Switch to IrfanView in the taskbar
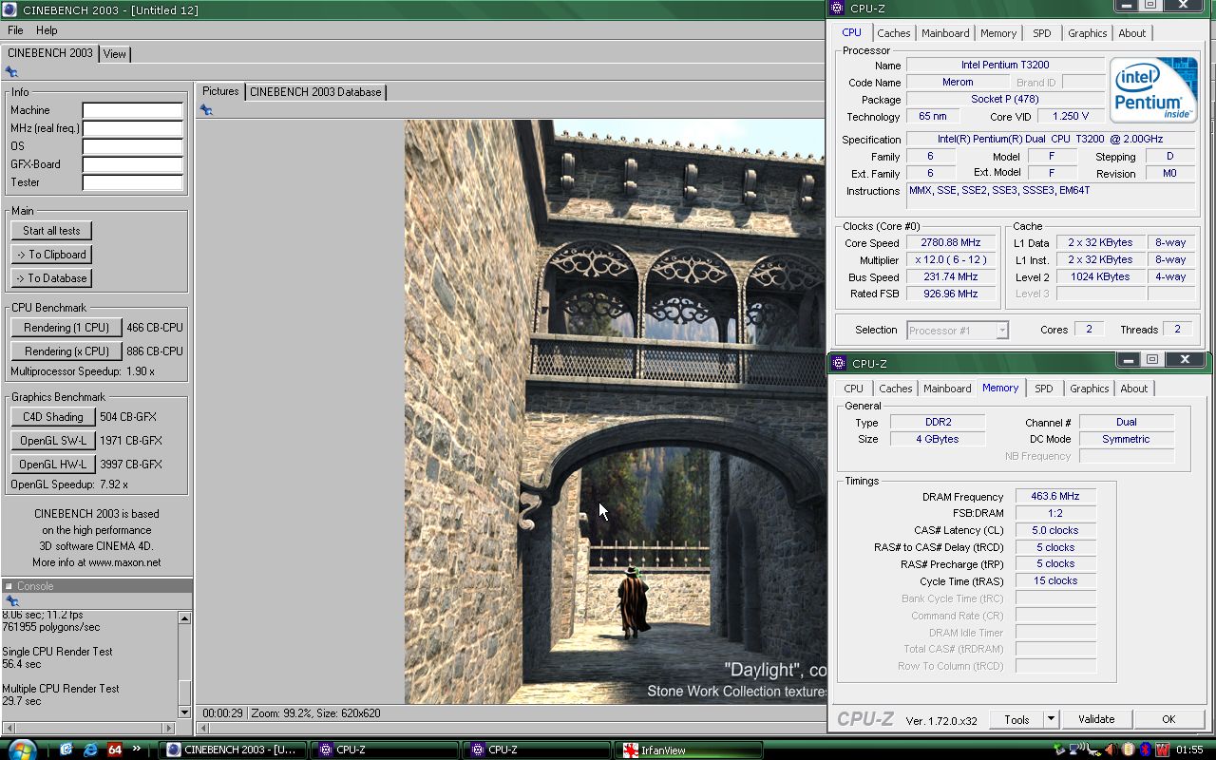Image resolution: width=1216 pixels, height=760 pixels. click(x=688, y=750)
